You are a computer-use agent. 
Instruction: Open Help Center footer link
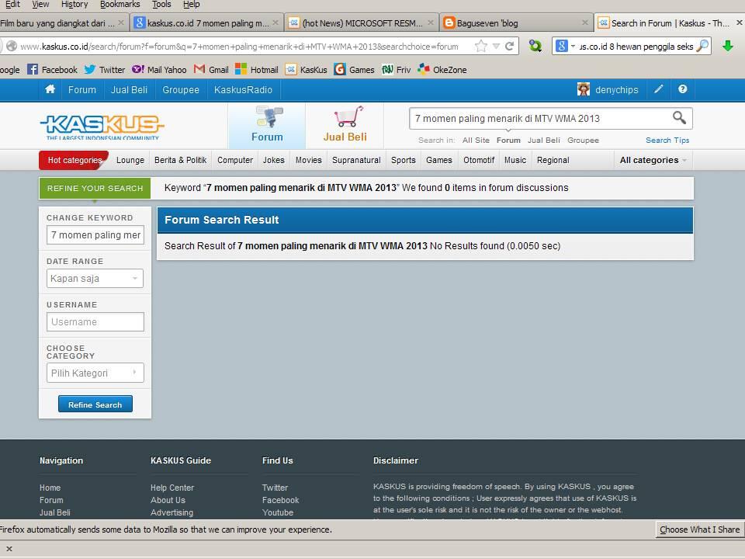(172, 488)
